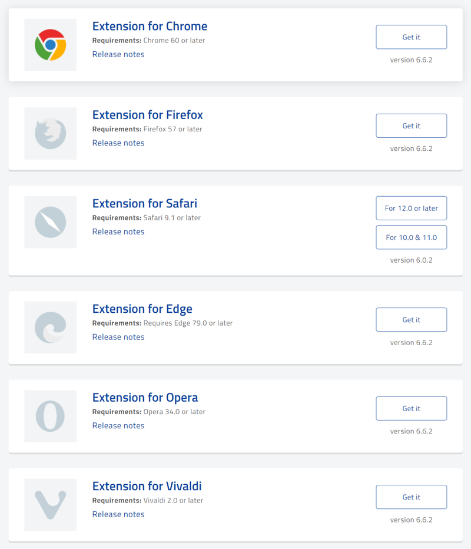Click the Vivaldi browser logo icon
This screenshot has width=471, height=549.
[51, 505]
